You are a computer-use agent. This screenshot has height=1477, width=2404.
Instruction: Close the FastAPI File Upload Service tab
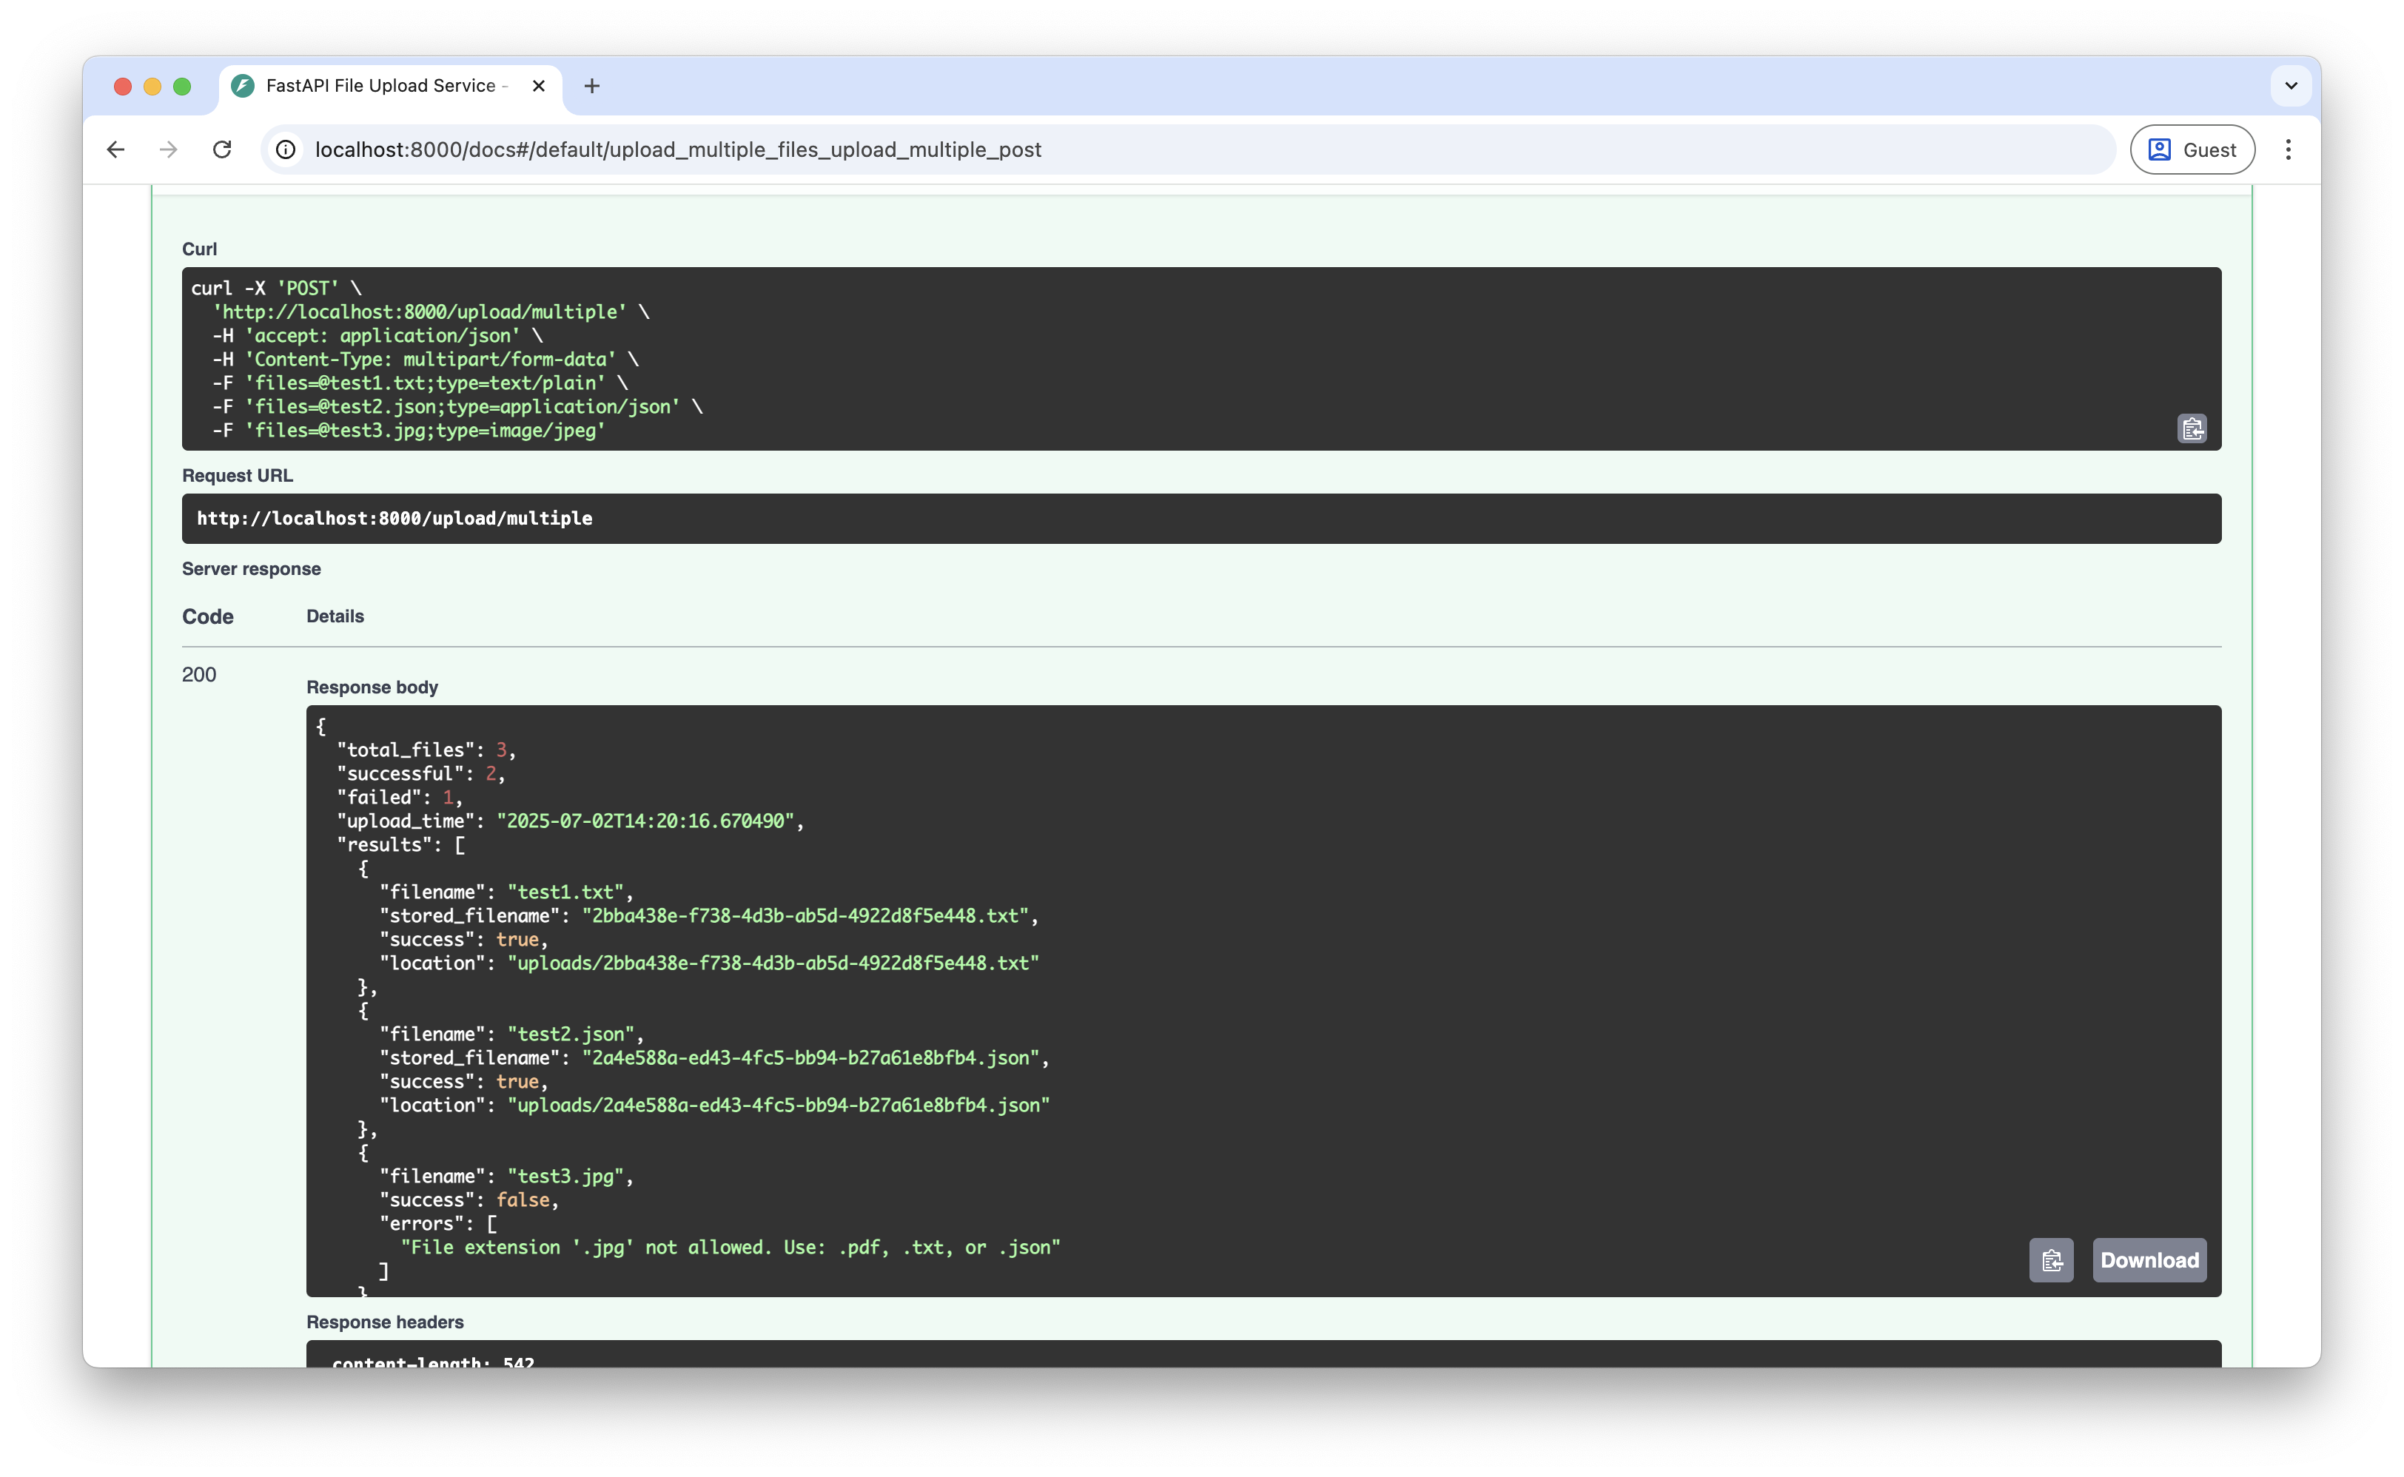538,86
